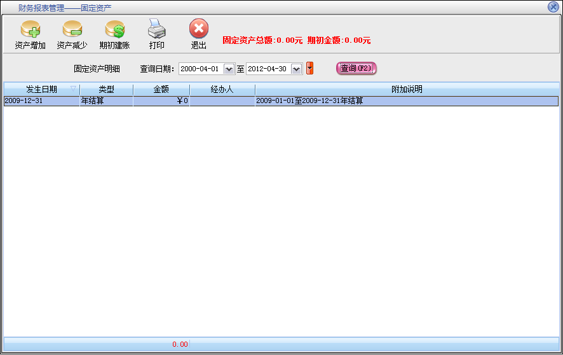Expand the start date 2000-04-01 dropdown

[x=229, y=69]
